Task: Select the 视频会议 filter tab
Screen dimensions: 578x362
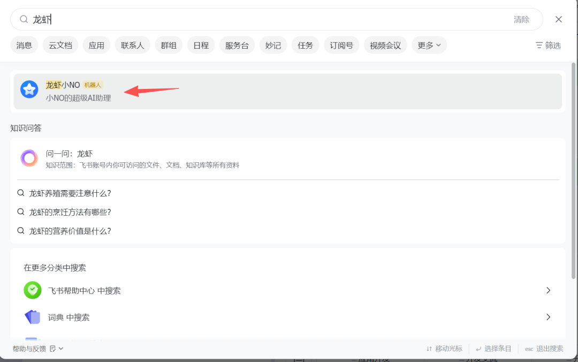Action: [385, 46]
